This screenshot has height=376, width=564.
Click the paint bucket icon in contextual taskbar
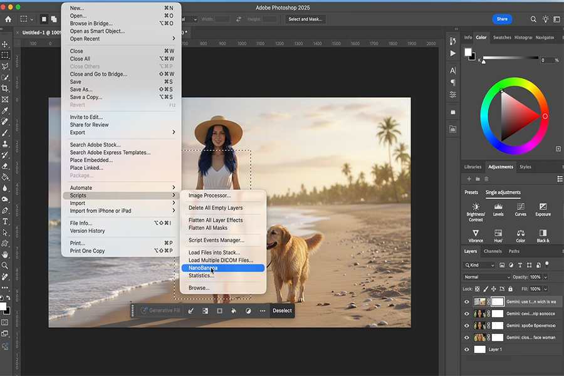pyautogui.click(x=234, y=311)
